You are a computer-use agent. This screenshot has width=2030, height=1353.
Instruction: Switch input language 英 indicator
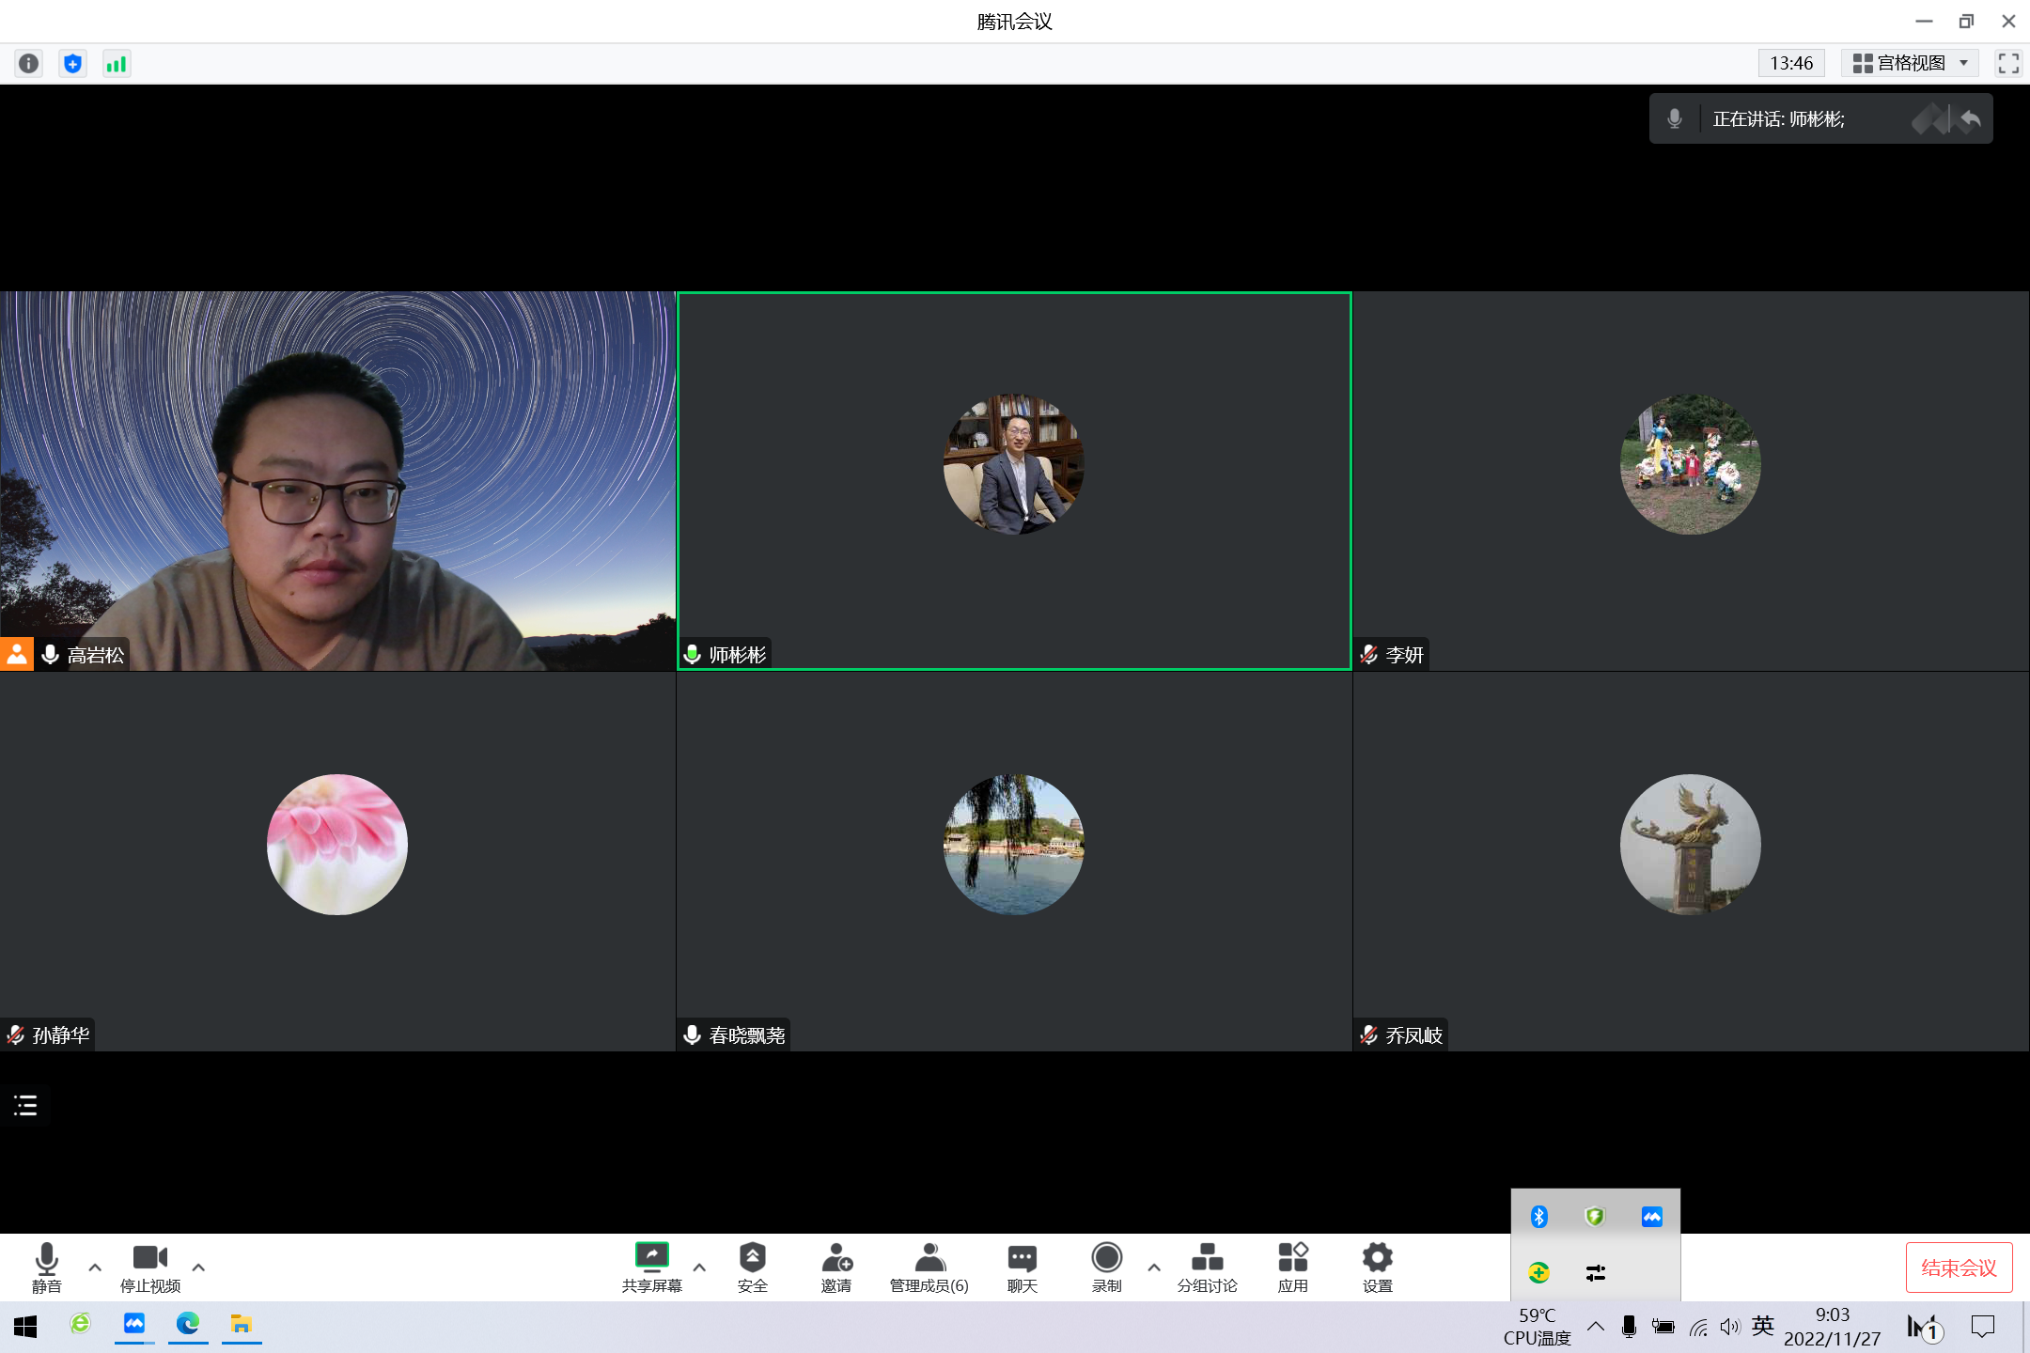(1763, 1326)
